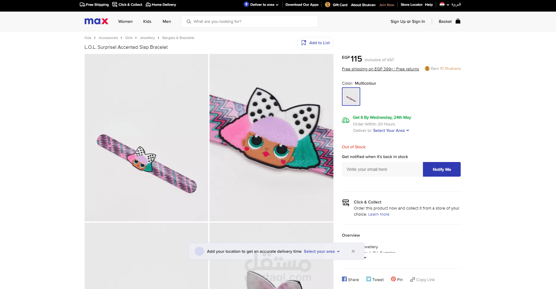The width and height of the screenshot is (556, 289).
Task: Open the country flag selector dropdown
Action: (444, 5)
